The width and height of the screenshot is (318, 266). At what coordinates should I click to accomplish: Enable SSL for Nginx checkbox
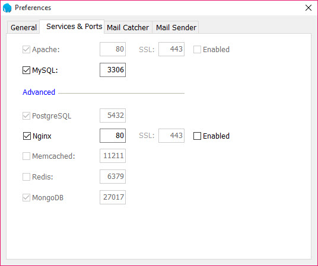197,136
